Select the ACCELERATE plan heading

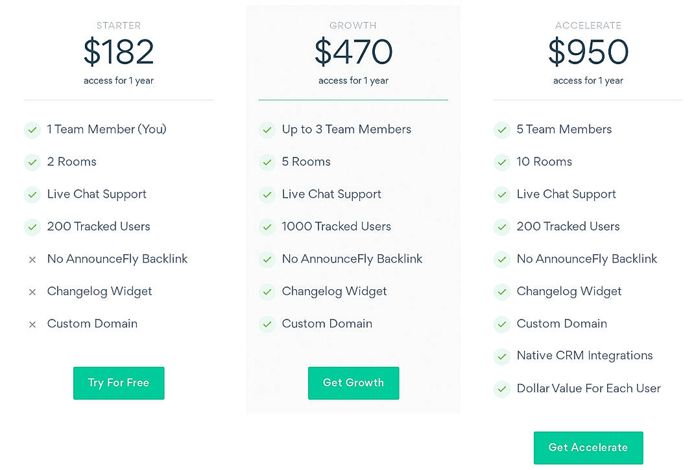588,25
